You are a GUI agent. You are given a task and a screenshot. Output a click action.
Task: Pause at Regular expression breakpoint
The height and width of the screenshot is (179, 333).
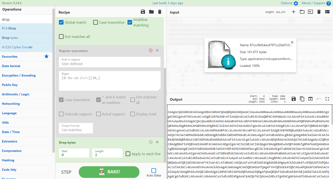pos(157,50)
